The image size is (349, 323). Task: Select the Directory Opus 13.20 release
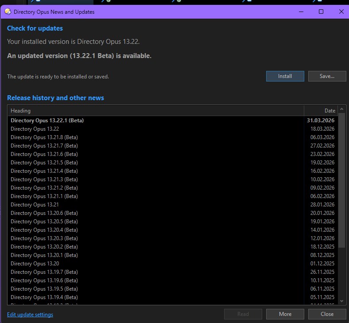(35, 264)
